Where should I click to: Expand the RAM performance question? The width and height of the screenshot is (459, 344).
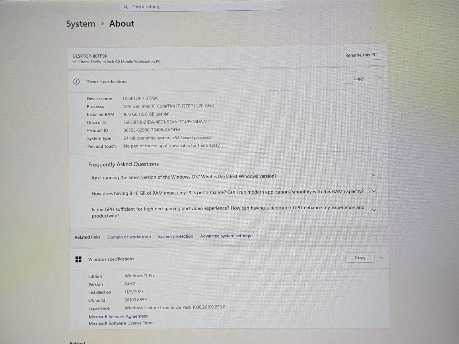point(374,191)
